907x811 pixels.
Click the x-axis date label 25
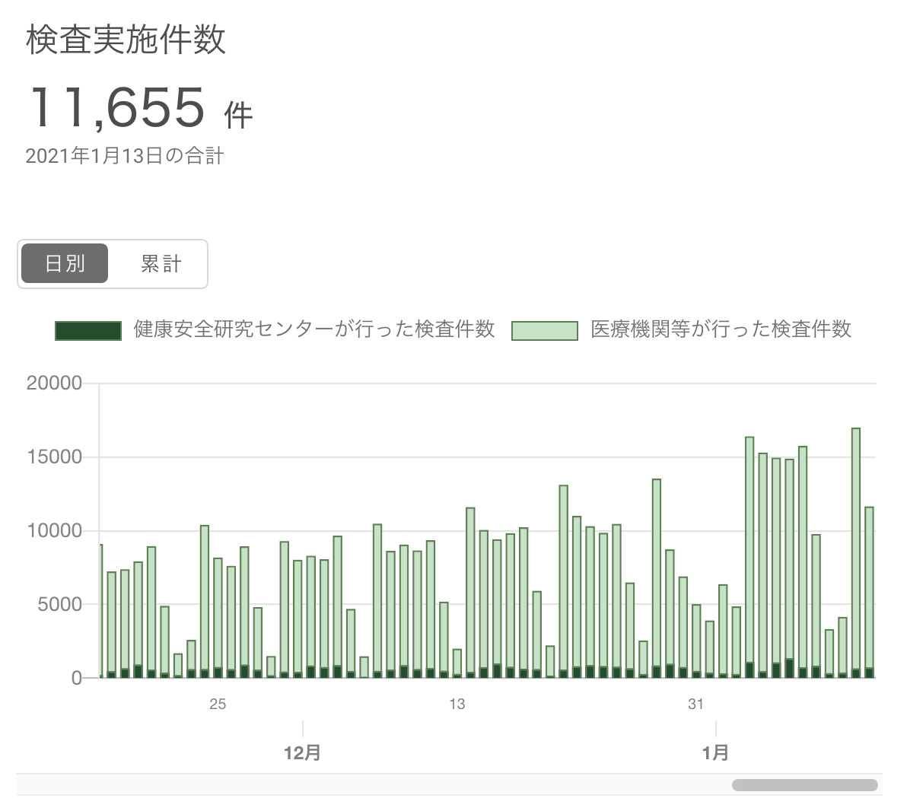(218, 704)
